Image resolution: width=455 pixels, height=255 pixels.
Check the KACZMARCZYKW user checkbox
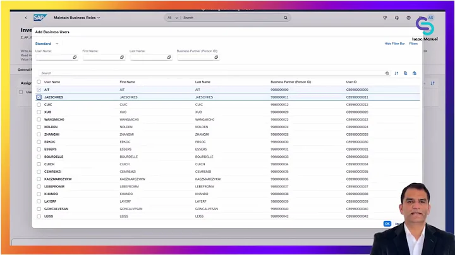(39, 179)
